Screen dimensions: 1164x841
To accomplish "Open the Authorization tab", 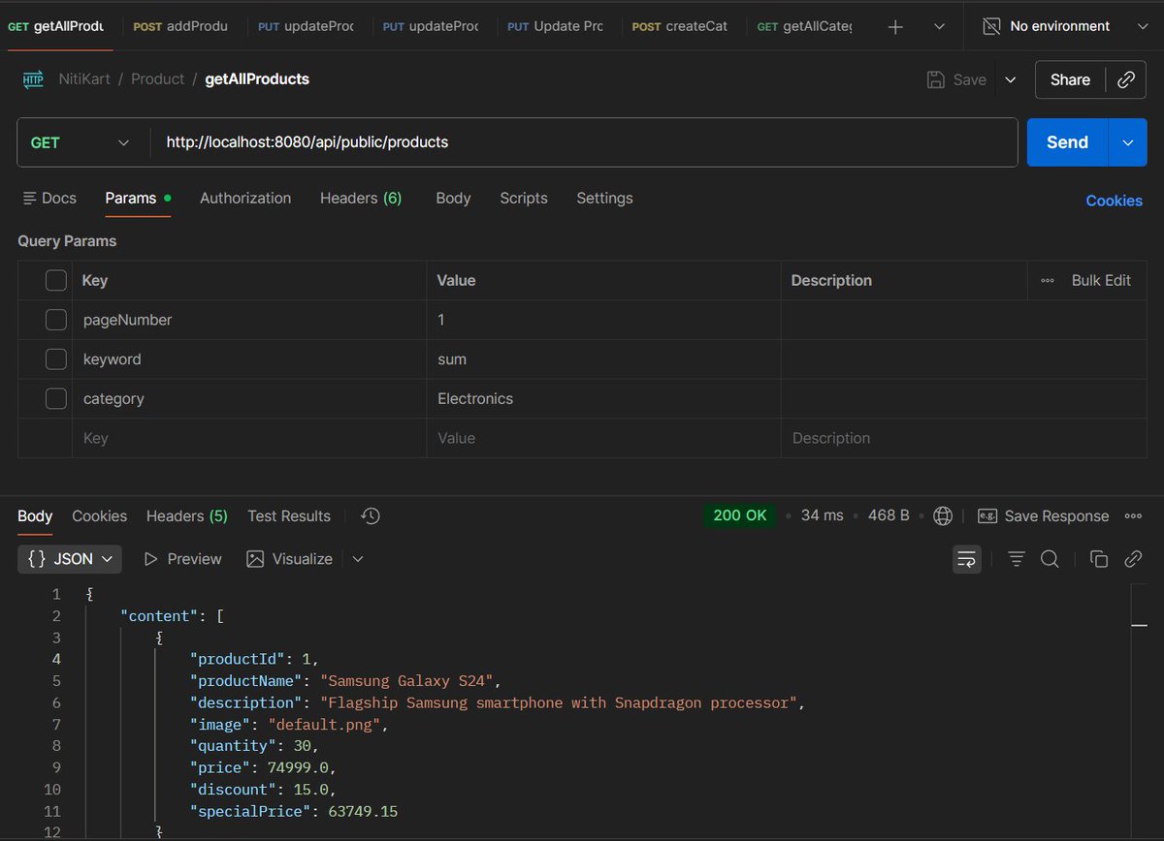I will click(245, 198).
